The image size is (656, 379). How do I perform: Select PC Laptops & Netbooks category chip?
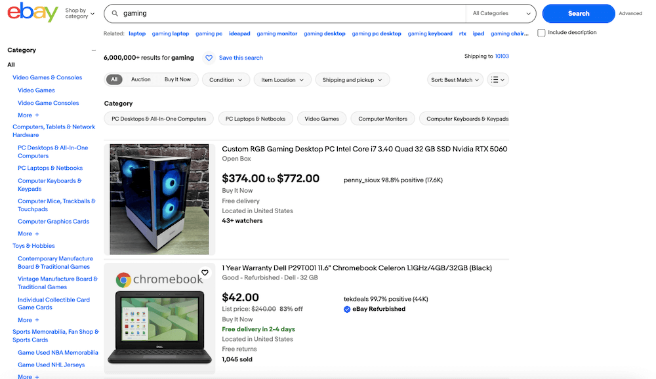[255, 119]
